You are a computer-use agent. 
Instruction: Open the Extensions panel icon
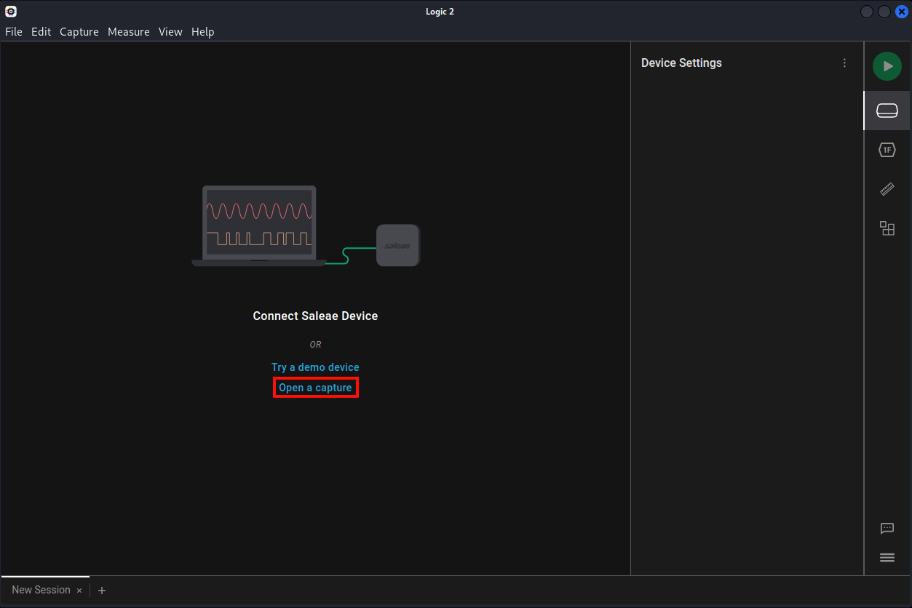887,228
